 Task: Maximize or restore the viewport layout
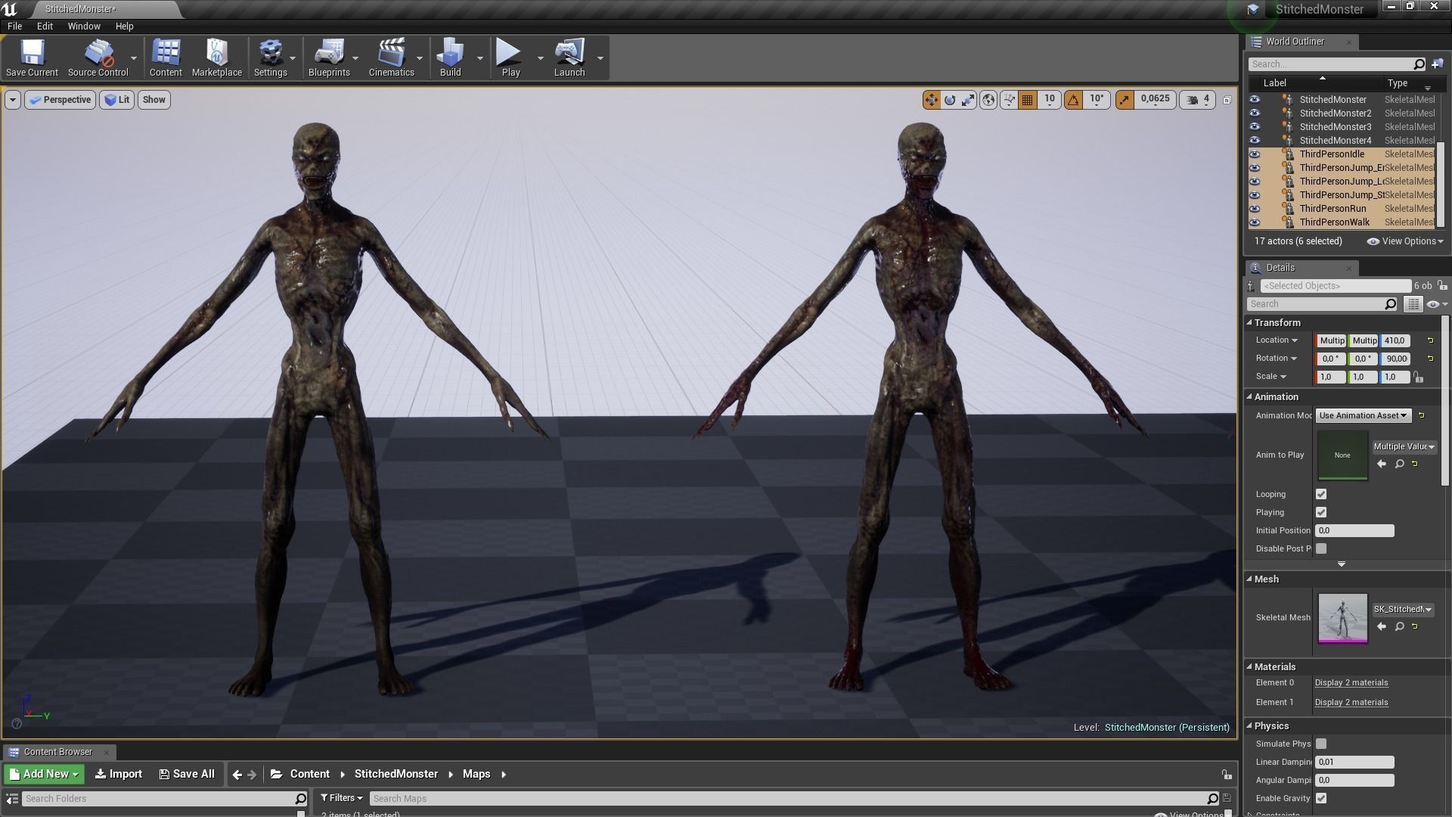click(x=1227, y=100)
